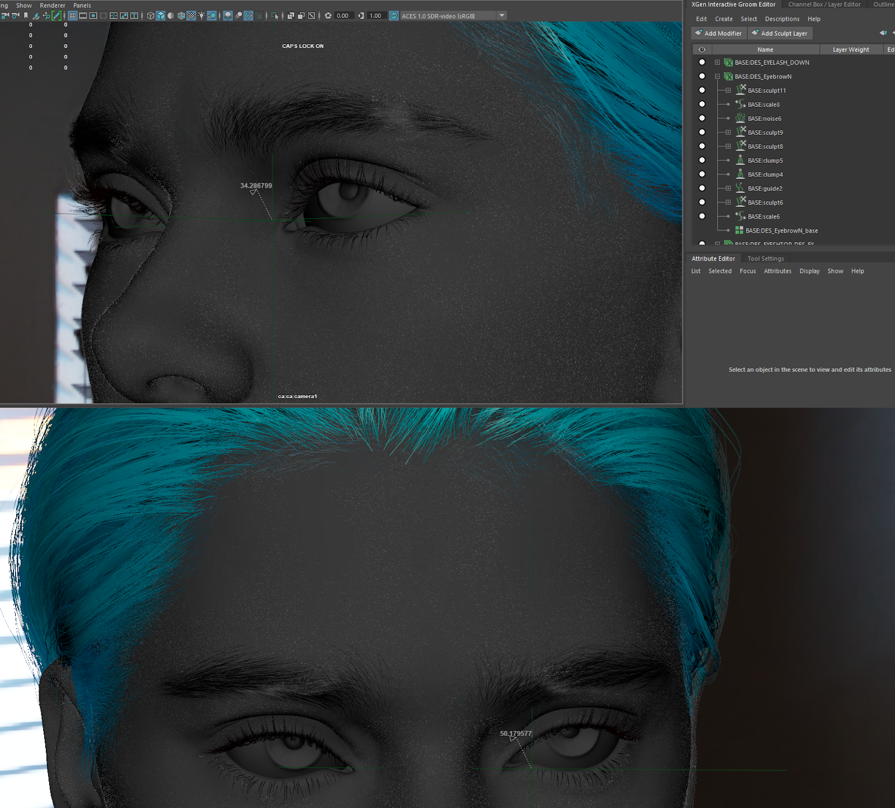This screenshot has height=808, width=895.
Task: Expand the BASE:sculpt6 node
Action: pos(728,202)
